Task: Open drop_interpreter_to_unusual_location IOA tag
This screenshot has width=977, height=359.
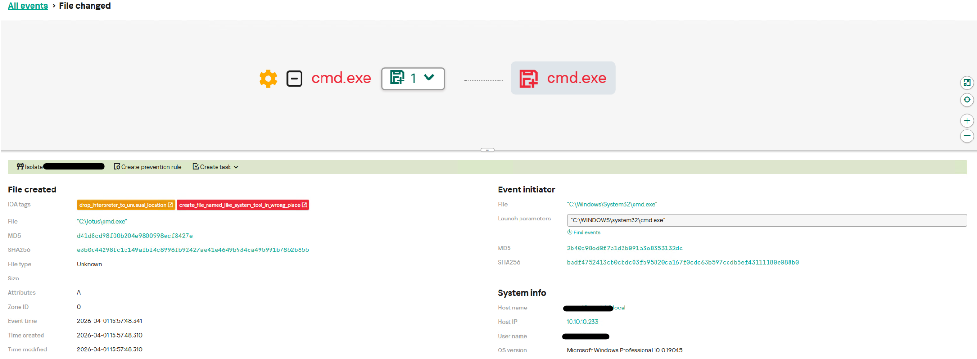Action: [125, 205]
